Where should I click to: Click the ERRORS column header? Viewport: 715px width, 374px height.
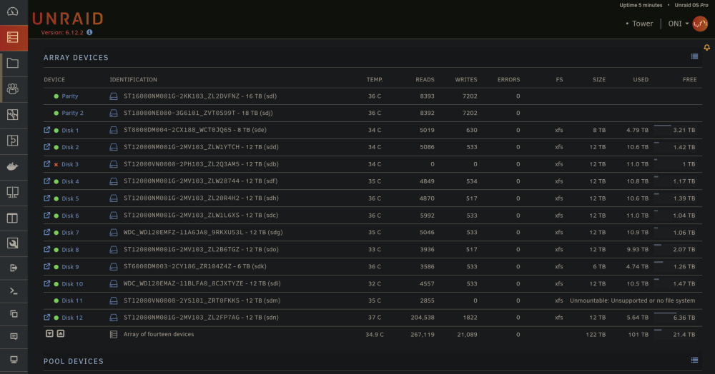[x=508, y=80]
